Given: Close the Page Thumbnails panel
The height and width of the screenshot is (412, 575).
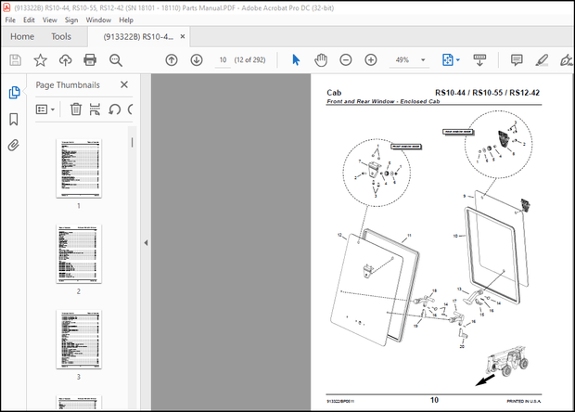Looking at the screenshot, I should pyautogui.click(x=124, y=84).
